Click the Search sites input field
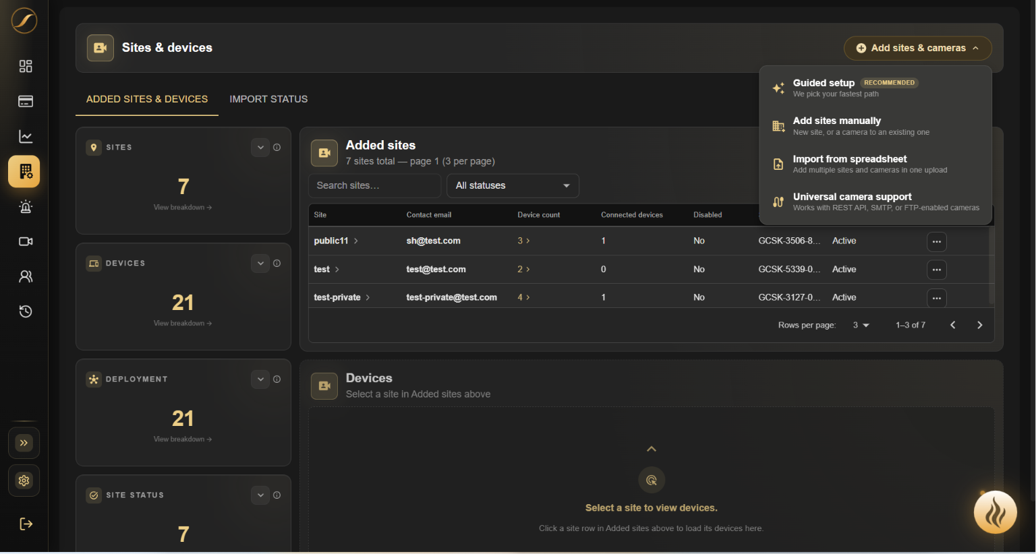Screen dimensions: 1036x554 [375, 185]
